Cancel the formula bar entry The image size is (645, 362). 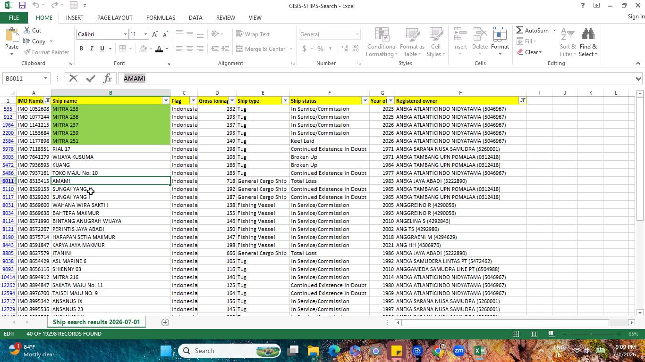pos(73,78)
